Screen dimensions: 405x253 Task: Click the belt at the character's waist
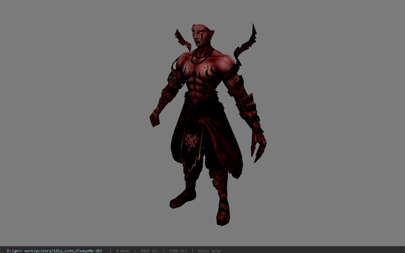point(202,102)
